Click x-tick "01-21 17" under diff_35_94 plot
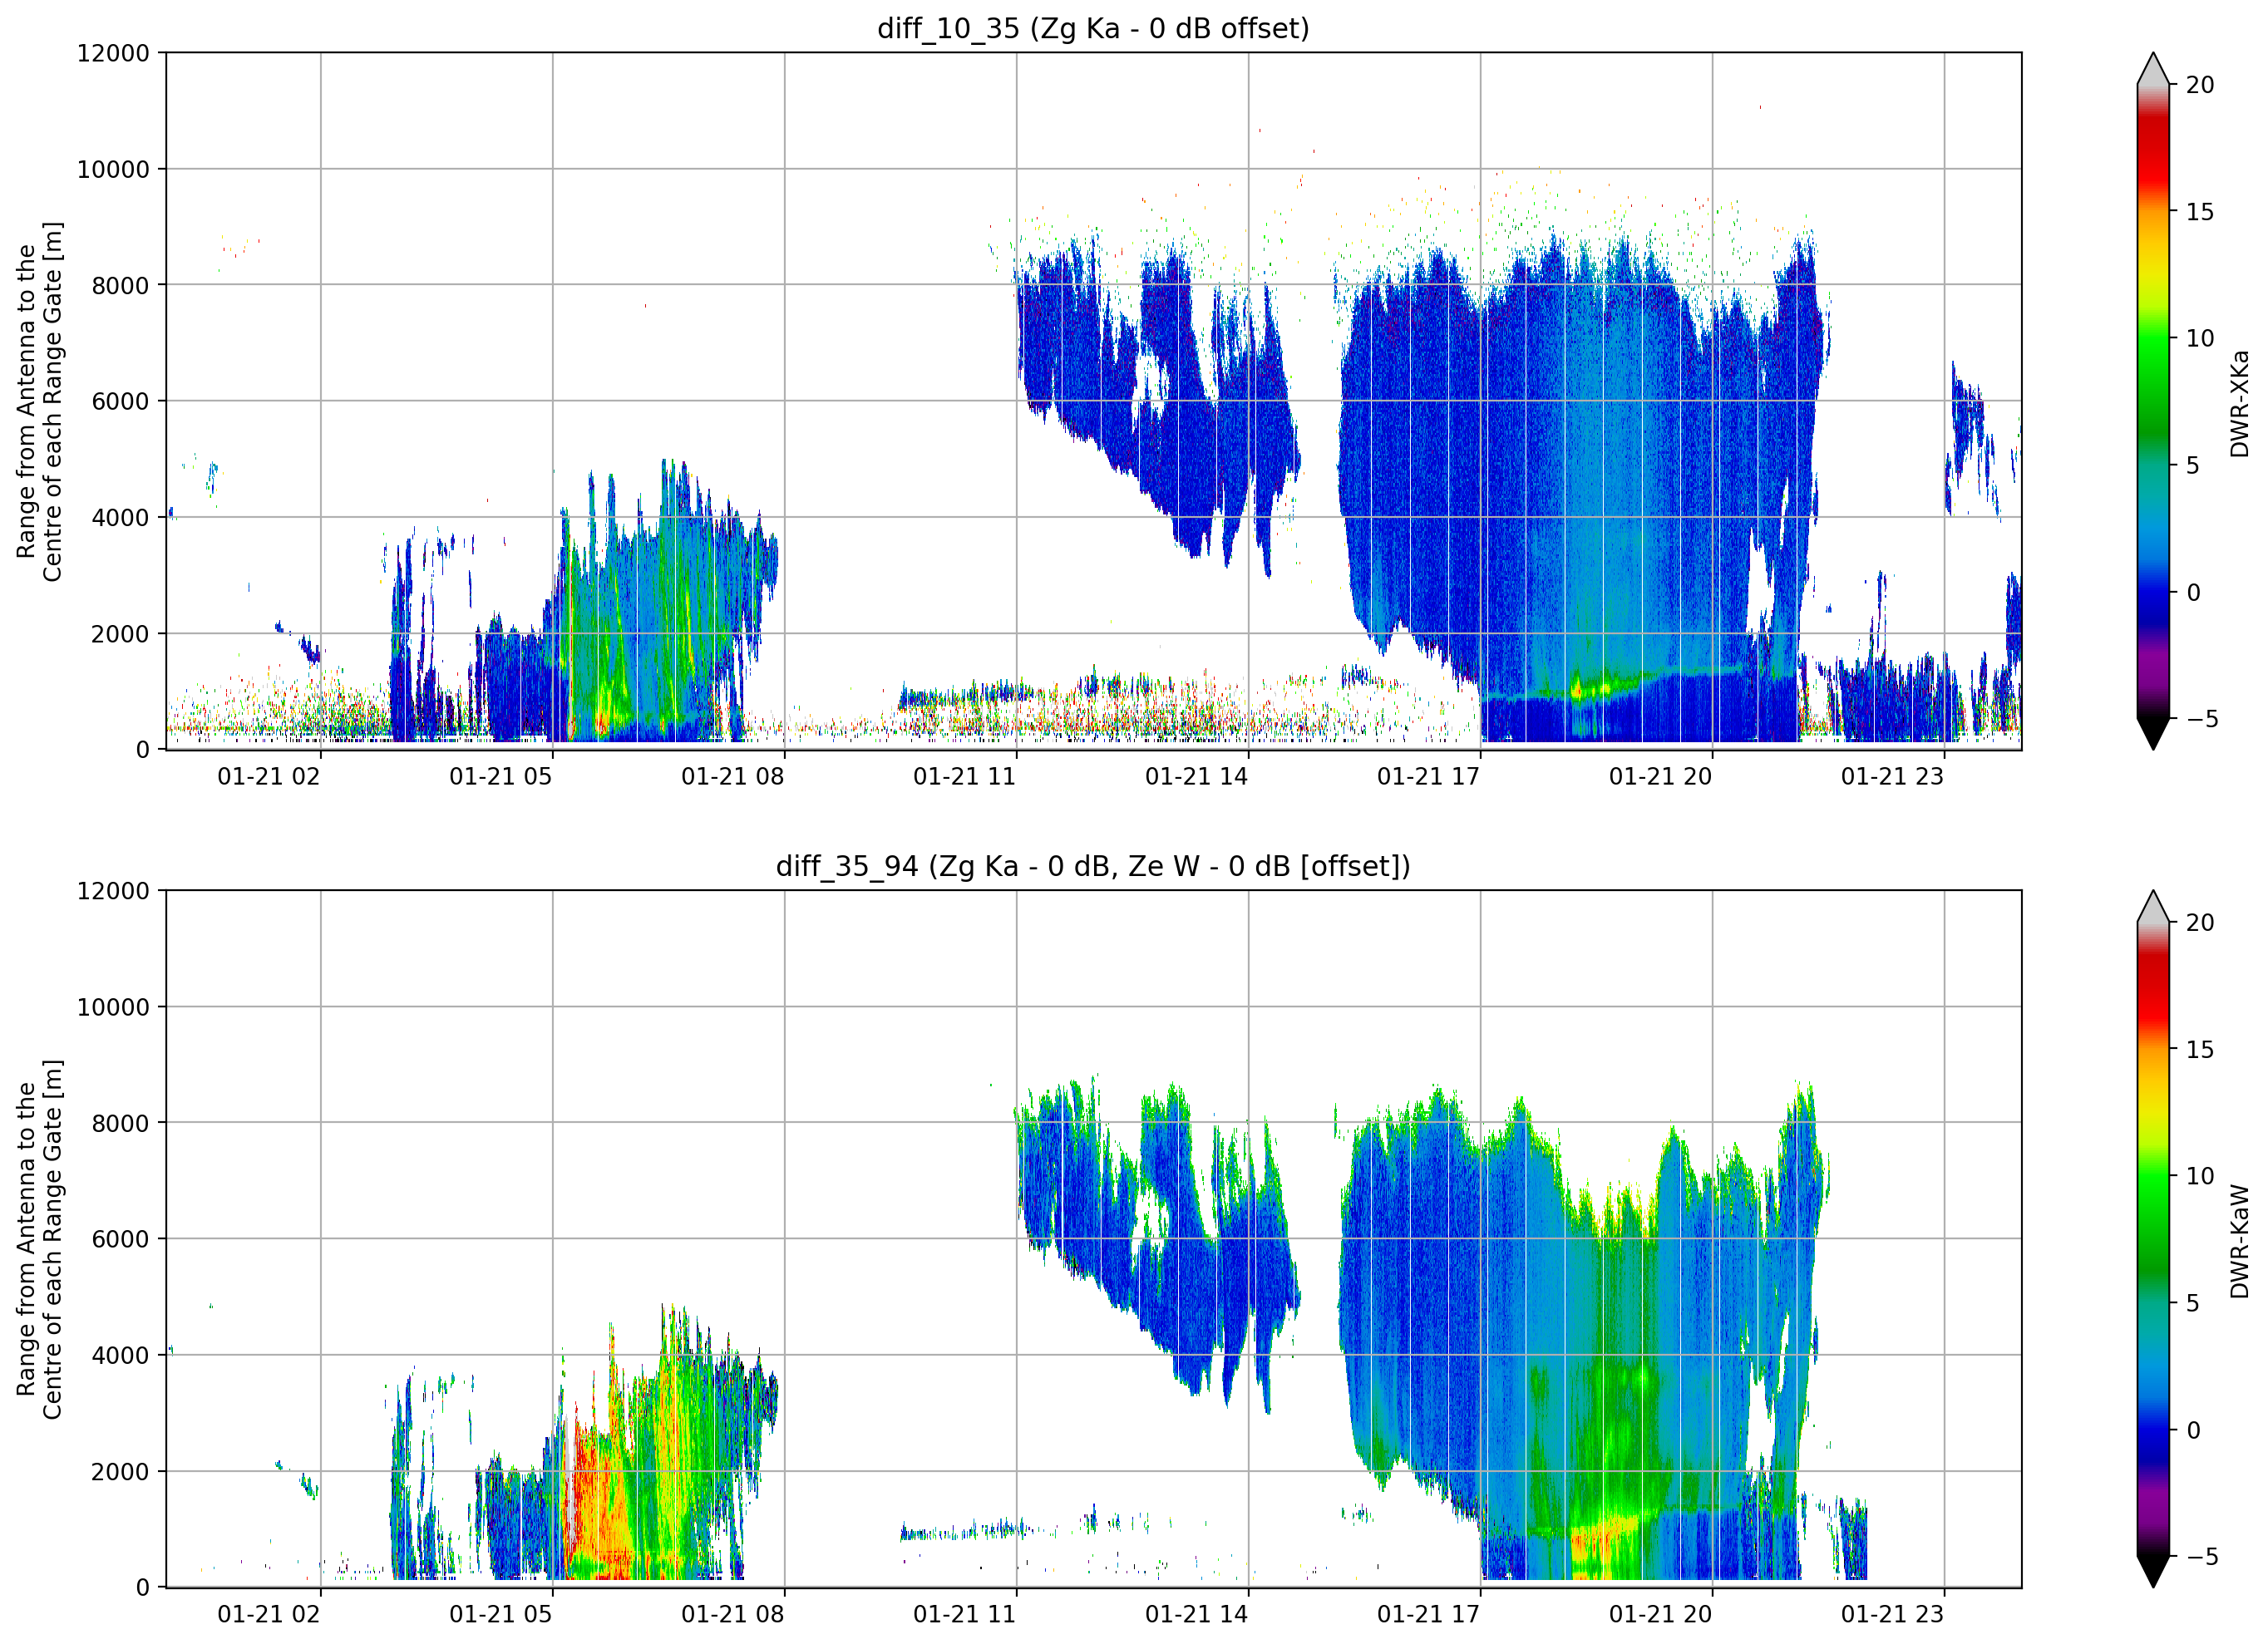The height and width of the screenshot is (1644, 2268). (x=1429, y=1614)
